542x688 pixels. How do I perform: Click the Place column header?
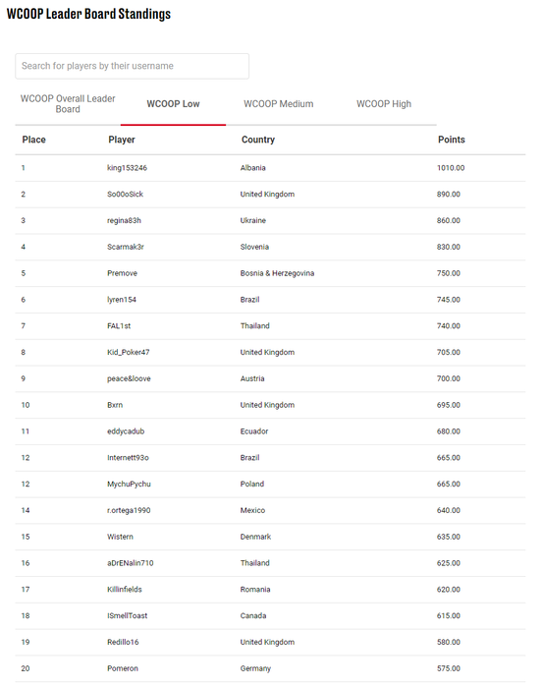coord(33,140)
